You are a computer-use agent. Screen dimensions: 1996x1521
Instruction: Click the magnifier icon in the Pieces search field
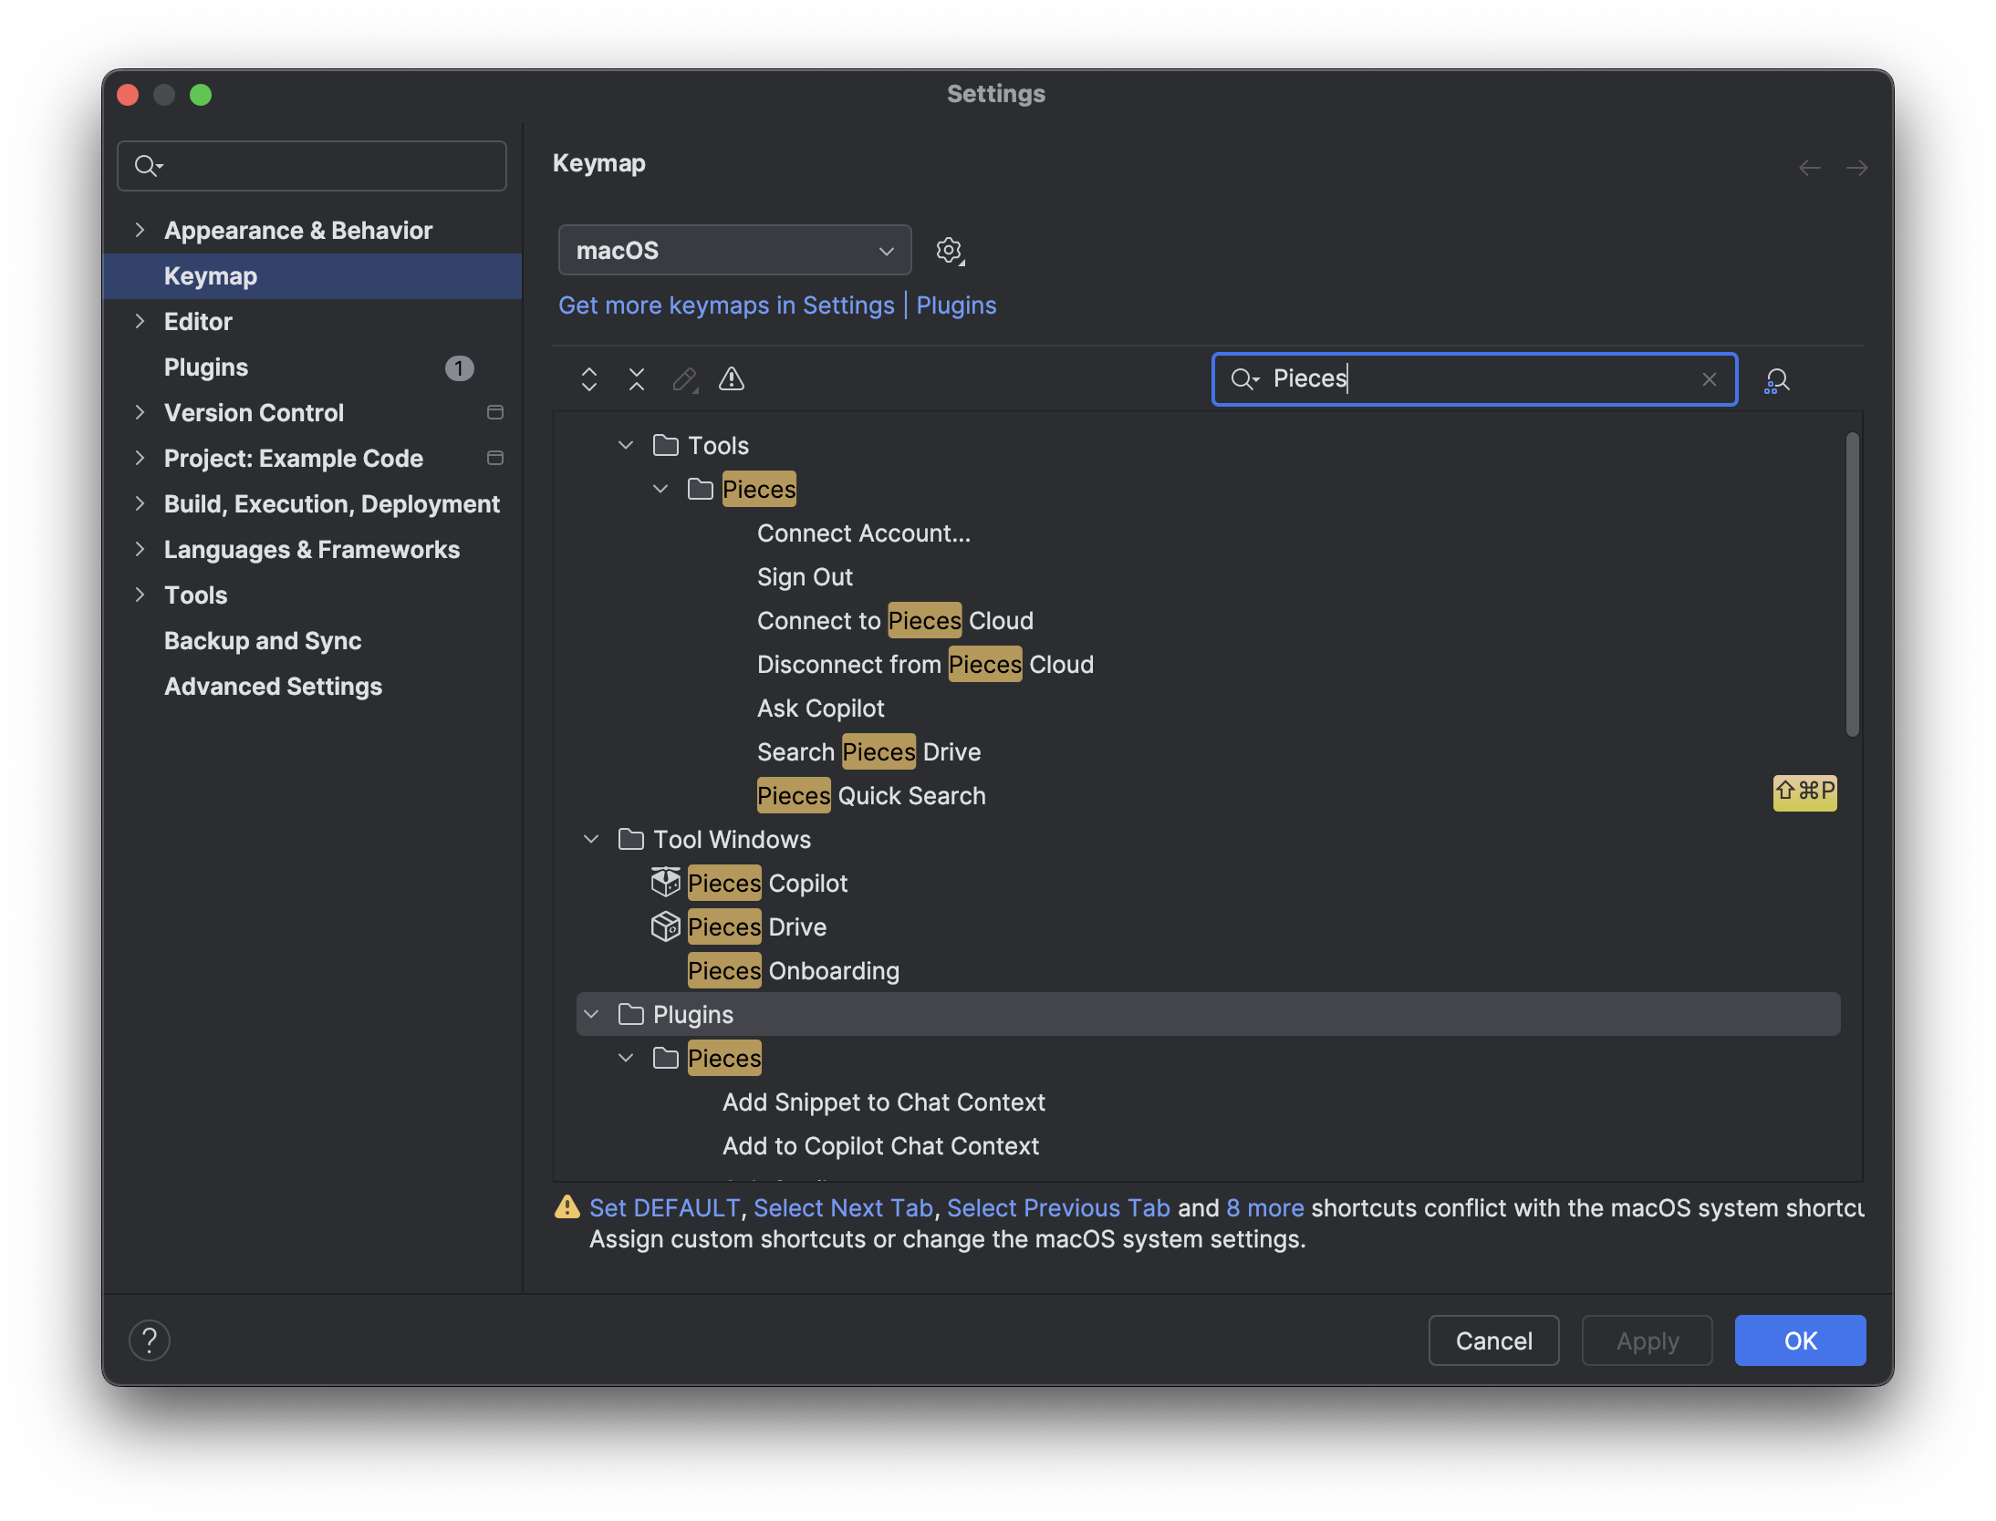click(1245, 379)
